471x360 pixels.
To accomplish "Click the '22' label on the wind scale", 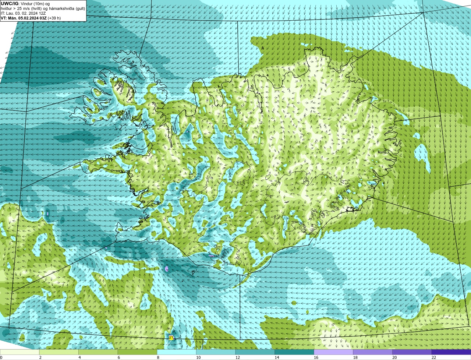I will click(434, 357).
